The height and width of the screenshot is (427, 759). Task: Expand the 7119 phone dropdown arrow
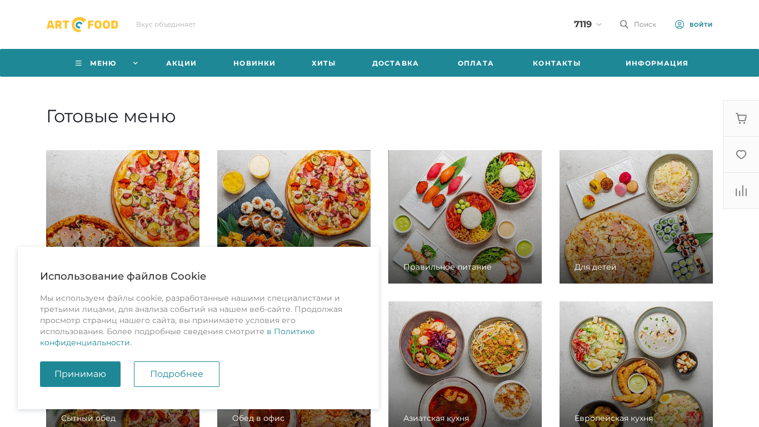[x=599, y=24]
